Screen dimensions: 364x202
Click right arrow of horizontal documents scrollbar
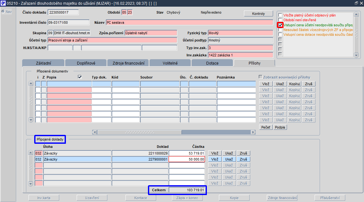click(x=253, y=132)
